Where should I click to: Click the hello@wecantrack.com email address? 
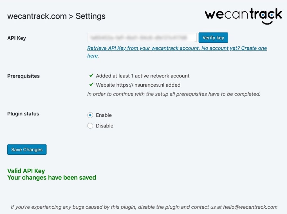click(250, 207)
